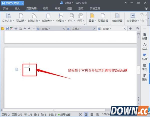Expand the Text Direction (文字方向) dropdown arrow

[x=13, y=21]
